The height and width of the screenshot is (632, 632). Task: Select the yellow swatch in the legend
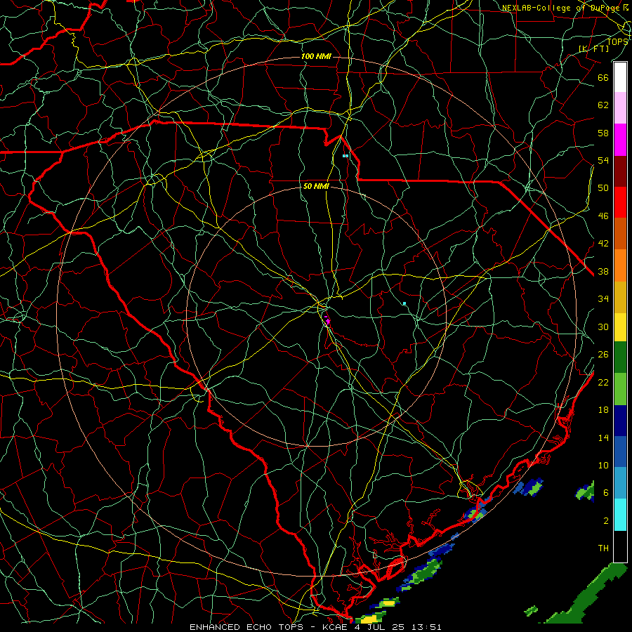tap(620, 327)
